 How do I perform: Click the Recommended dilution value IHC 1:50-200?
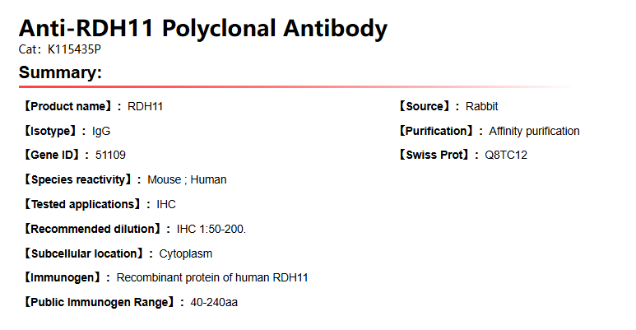[211, 229]
